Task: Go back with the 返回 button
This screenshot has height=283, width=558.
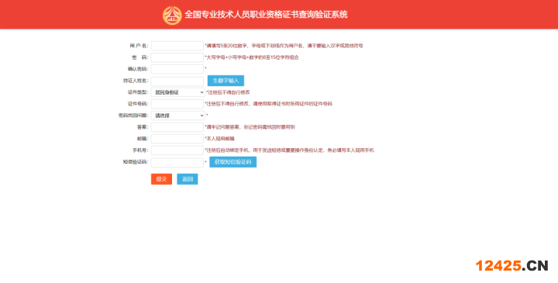Action: click(188, 179)
